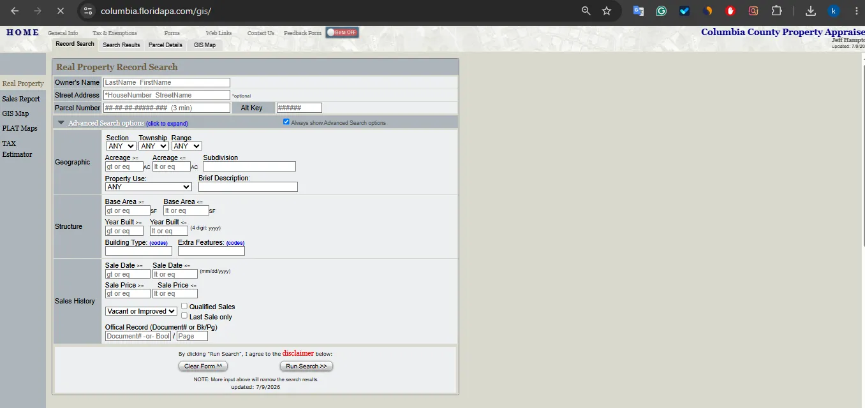
Task: Open the Forms menu
Action: click(x=172, y=33)
